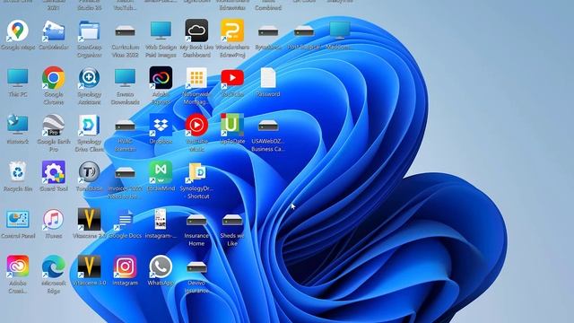The image size is (574, 323).
Task: Launch WhatsApp
Action: click(x=161, y=266)
